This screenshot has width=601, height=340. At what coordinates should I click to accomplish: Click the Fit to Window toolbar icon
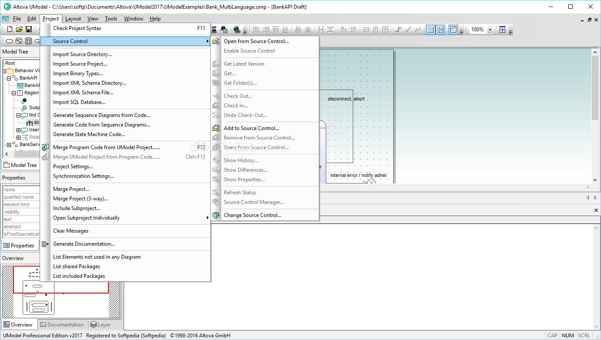[x=502, y=30]
